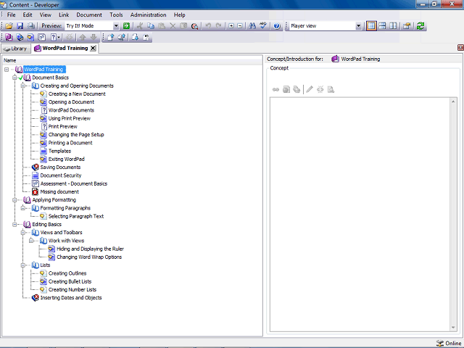Collapse the Applying Formatting module
Viewport: 464px width, 348px height.
pyautogui.click(x=14, y=200)
